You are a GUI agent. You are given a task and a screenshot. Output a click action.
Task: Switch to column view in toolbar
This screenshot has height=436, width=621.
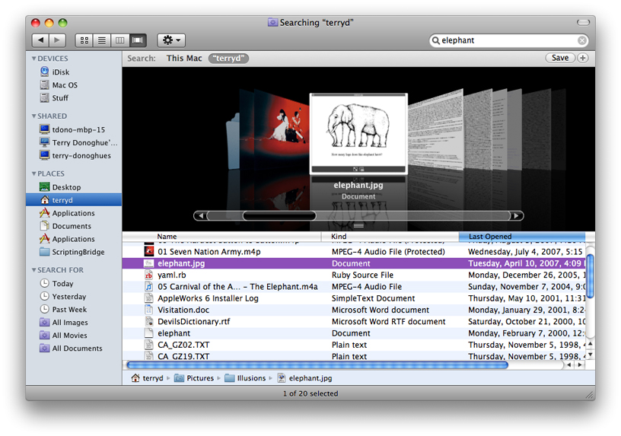(x=119, y=40)
